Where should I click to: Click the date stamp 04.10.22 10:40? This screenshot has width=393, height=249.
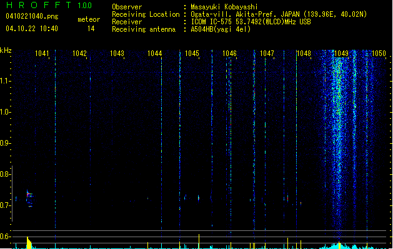[32, 29]
